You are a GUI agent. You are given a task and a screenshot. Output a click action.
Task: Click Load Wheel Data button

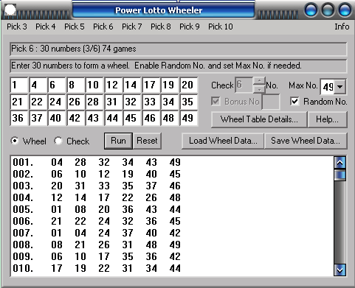(223, 141)
